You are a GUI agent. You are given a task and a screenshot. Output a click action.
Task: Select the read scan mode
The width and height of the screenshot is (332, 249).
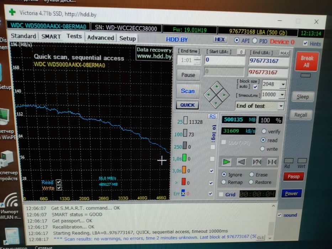pyautogui.click(x=263, y=140)
